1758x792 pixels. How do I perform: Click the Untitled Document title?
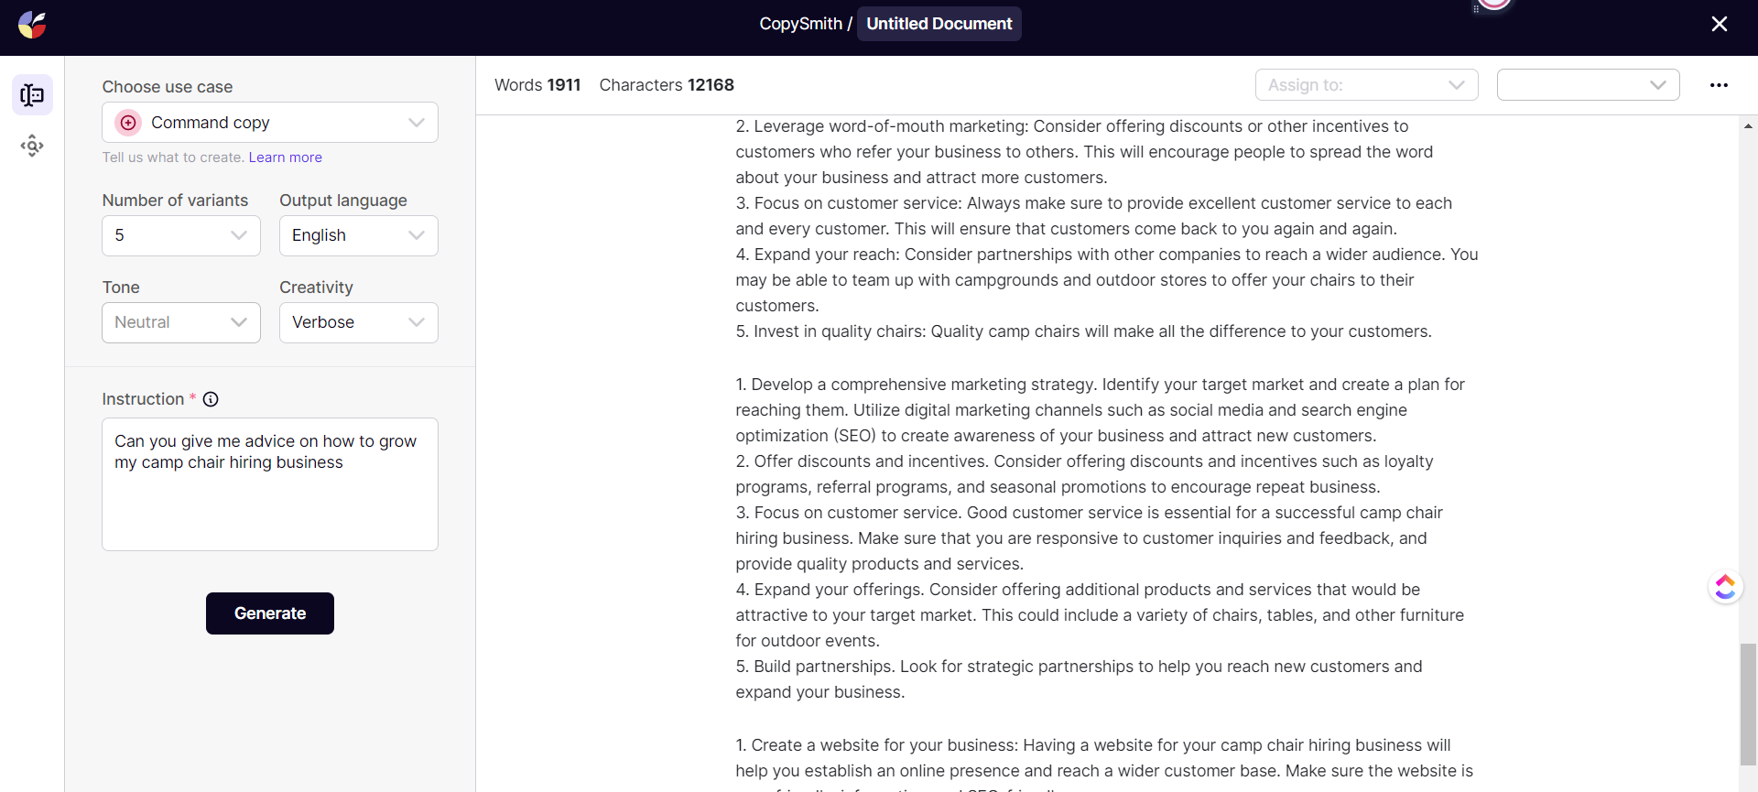click(x=939, y=24)
